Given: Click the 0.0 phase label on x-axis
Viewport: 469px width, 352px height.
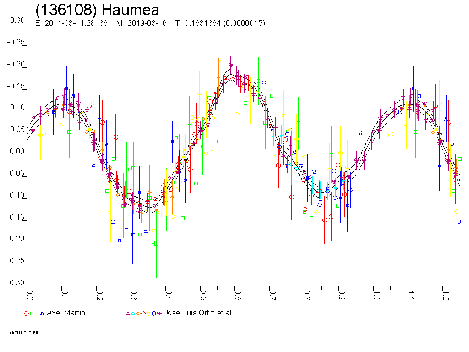Looking at the screenshot, I should (30, 293).
